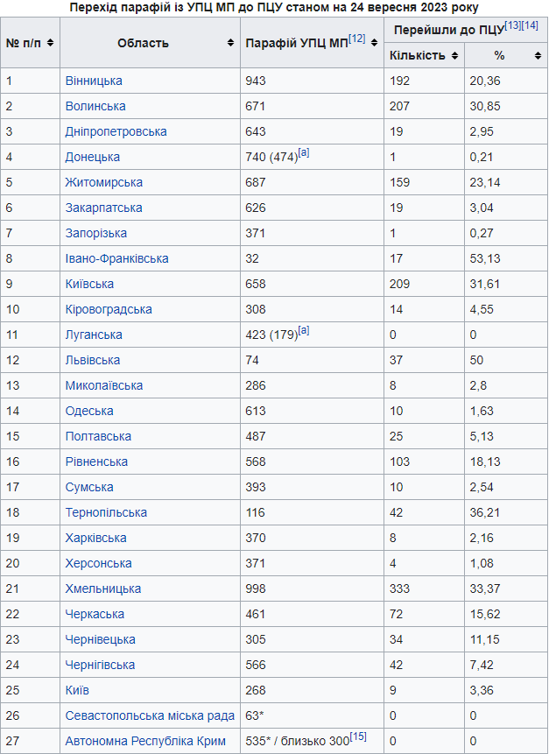This screenshot has height=754, width=549.
Task: Follow the Хмельницька oblast link
Action: (102, 588)
